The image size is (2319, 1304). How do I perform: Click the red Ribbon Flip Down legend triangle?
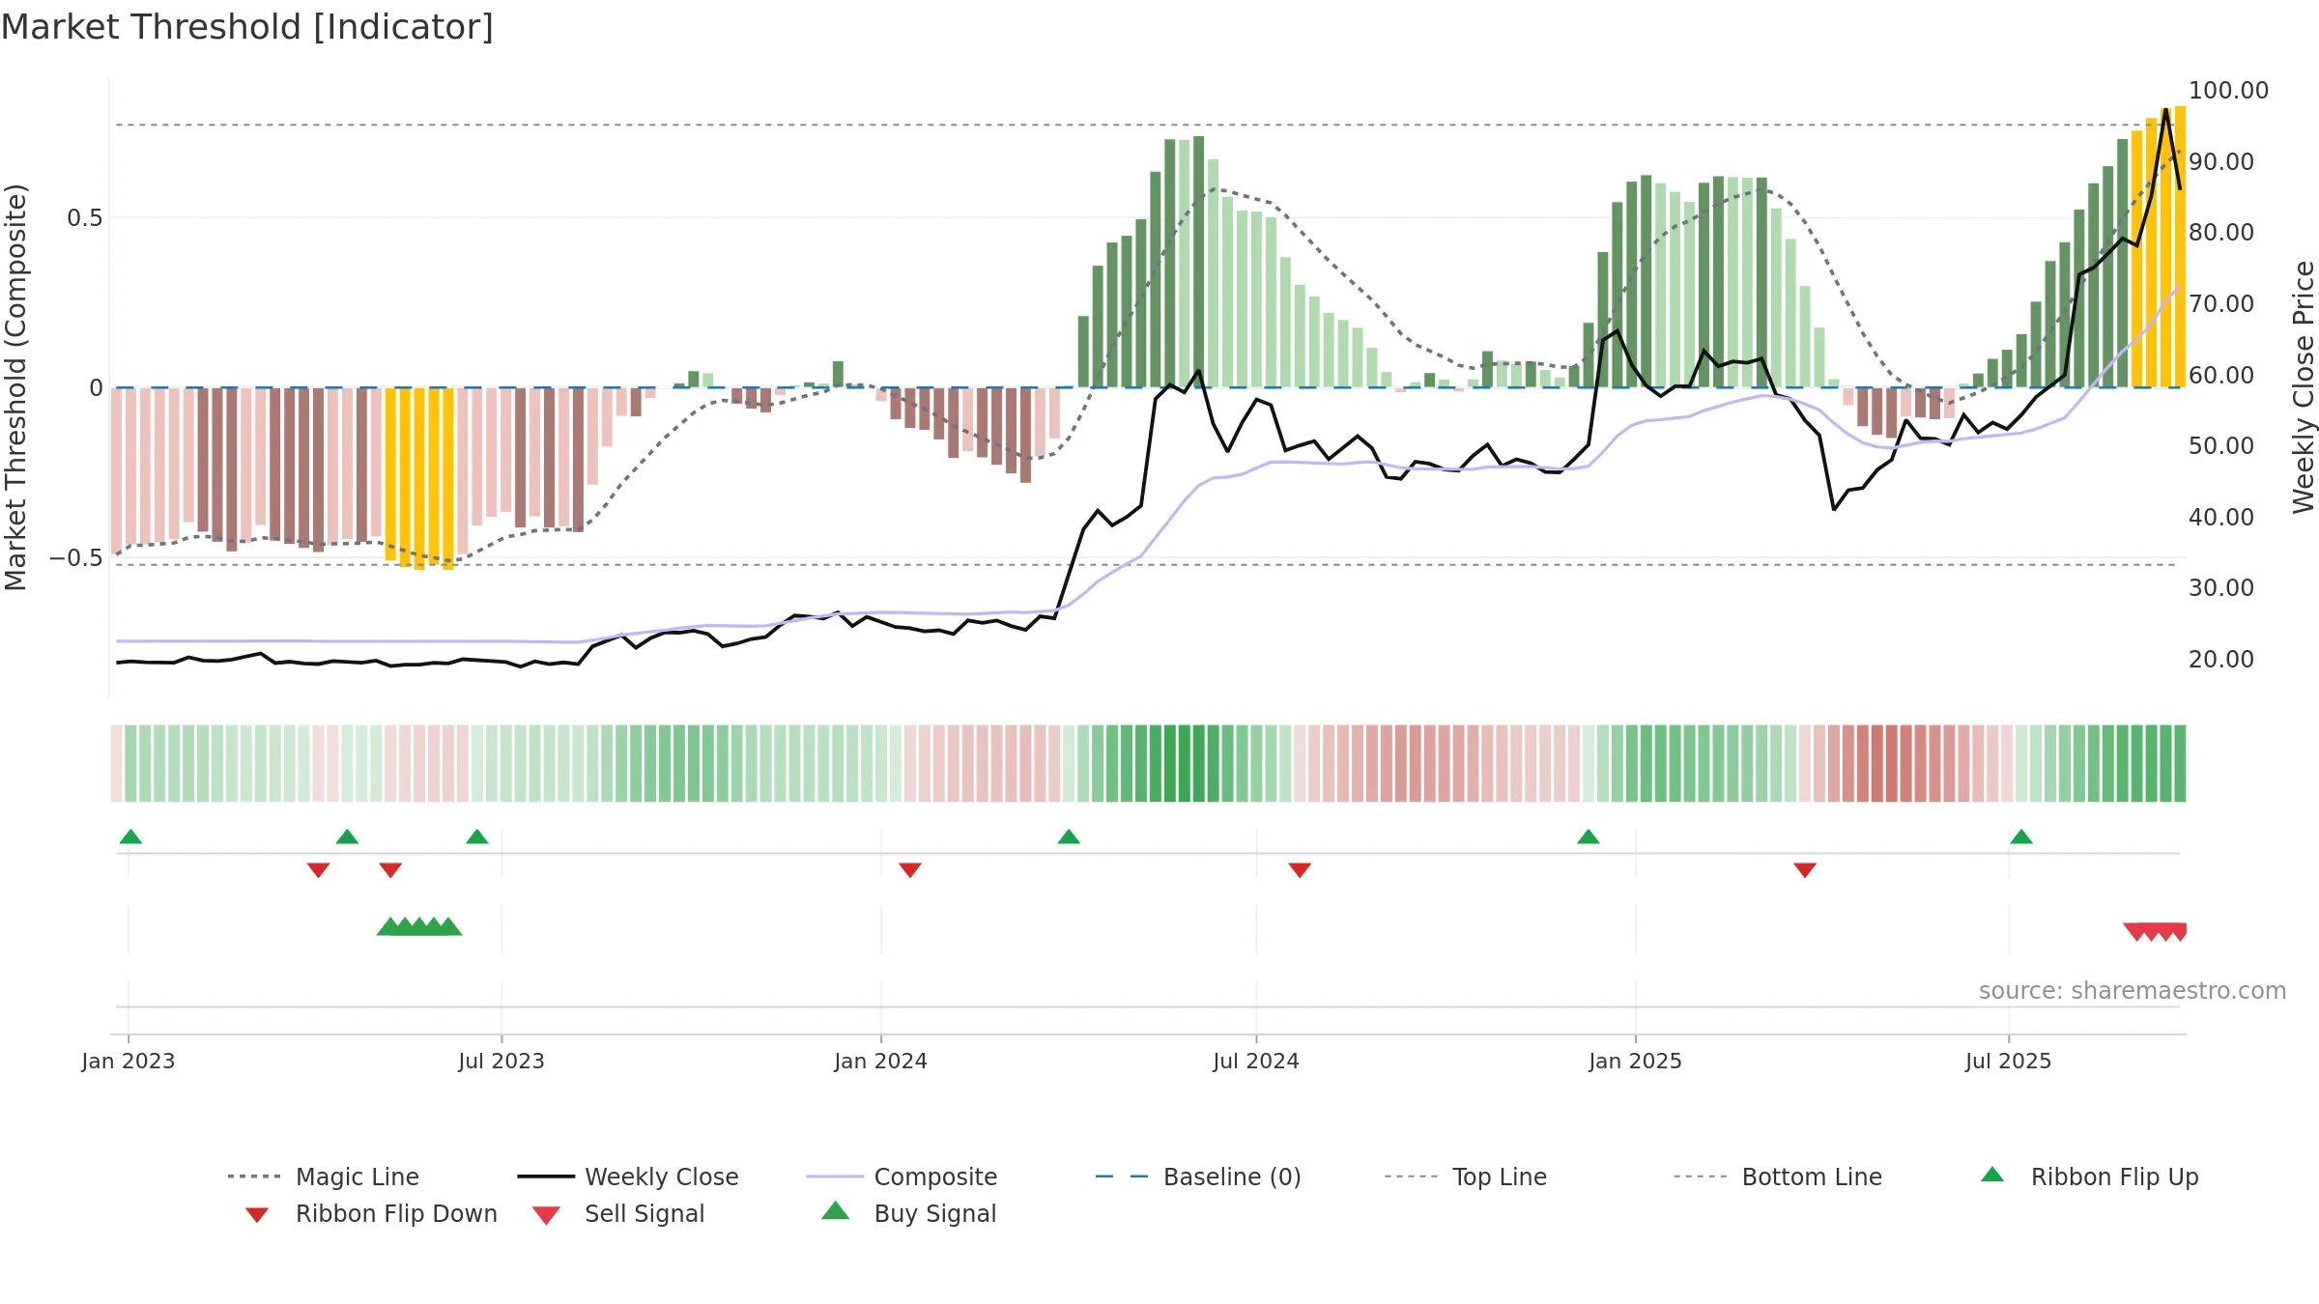click(x=257, y=1215)
